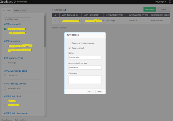The image size is (173, 121).
Task: Select 'Save as an instance group' option
Action: click(x=69, y=43)
